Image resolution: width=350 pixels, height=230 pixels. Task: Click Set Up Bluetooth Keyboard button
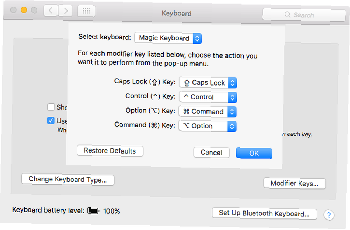265,214
